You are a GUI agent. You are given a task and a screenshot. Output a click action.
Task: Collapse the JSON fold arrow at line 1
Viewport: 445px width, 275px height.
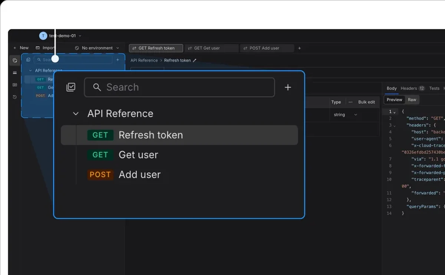coord(394,112)
